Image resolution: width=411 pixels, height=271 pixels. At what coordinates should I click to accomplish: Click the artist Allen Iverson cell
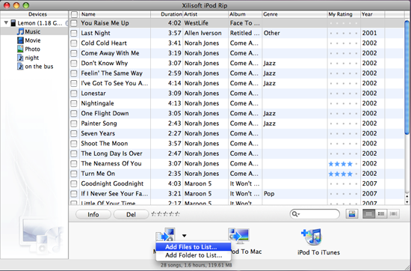(x=203, y=33)
